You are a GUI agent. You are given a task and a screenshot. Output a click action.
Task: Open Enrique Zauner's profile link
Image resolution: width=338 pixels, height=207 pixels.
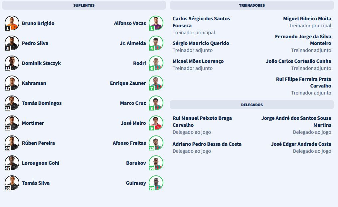tap(128, 83)
